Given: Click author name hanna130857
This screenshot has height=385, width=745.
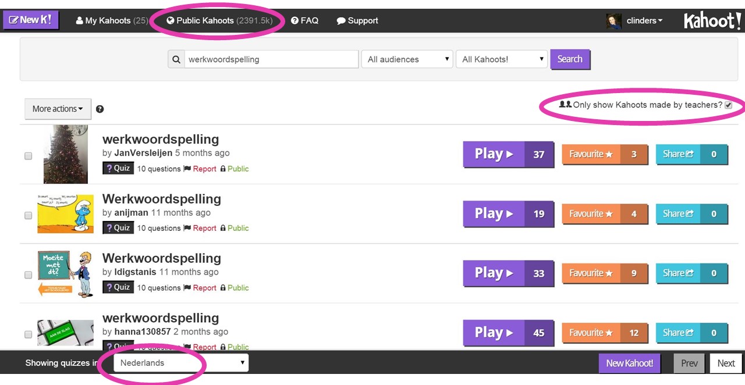Looking at the screenshot, I should (142, 331).
